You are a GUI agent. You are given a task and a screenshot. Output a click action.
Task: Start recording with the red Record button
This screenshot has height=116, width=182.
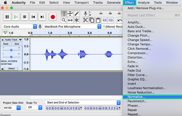(x=53, y=17)
